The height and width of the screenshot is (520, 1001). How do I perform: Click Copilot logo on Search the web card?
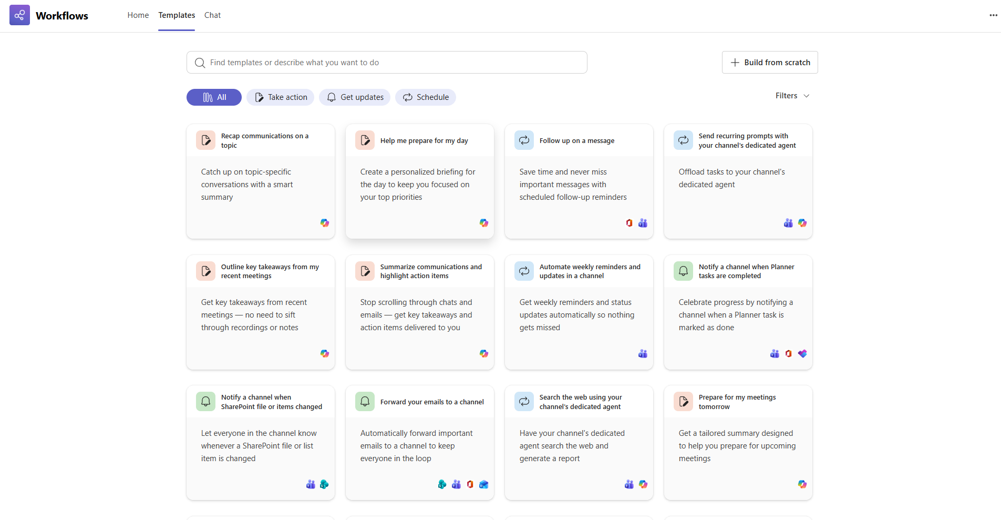[643, 484]
